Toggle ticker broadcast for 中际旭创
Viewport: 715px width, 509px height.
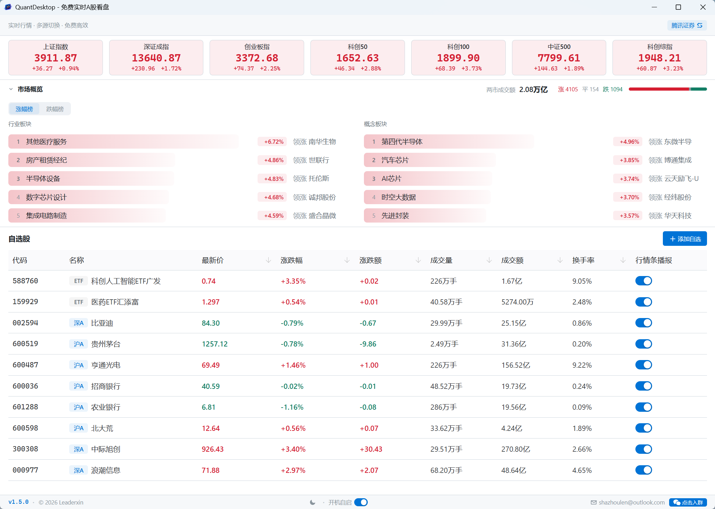click(x=643, y=449)
